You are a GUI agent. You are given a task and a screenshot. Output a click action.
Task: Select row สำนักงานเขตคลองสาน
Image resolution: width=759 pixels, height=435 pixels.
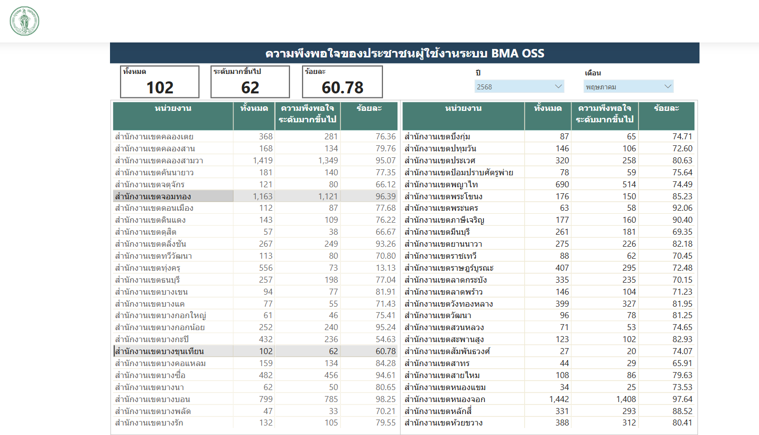[x=255, y=148]
